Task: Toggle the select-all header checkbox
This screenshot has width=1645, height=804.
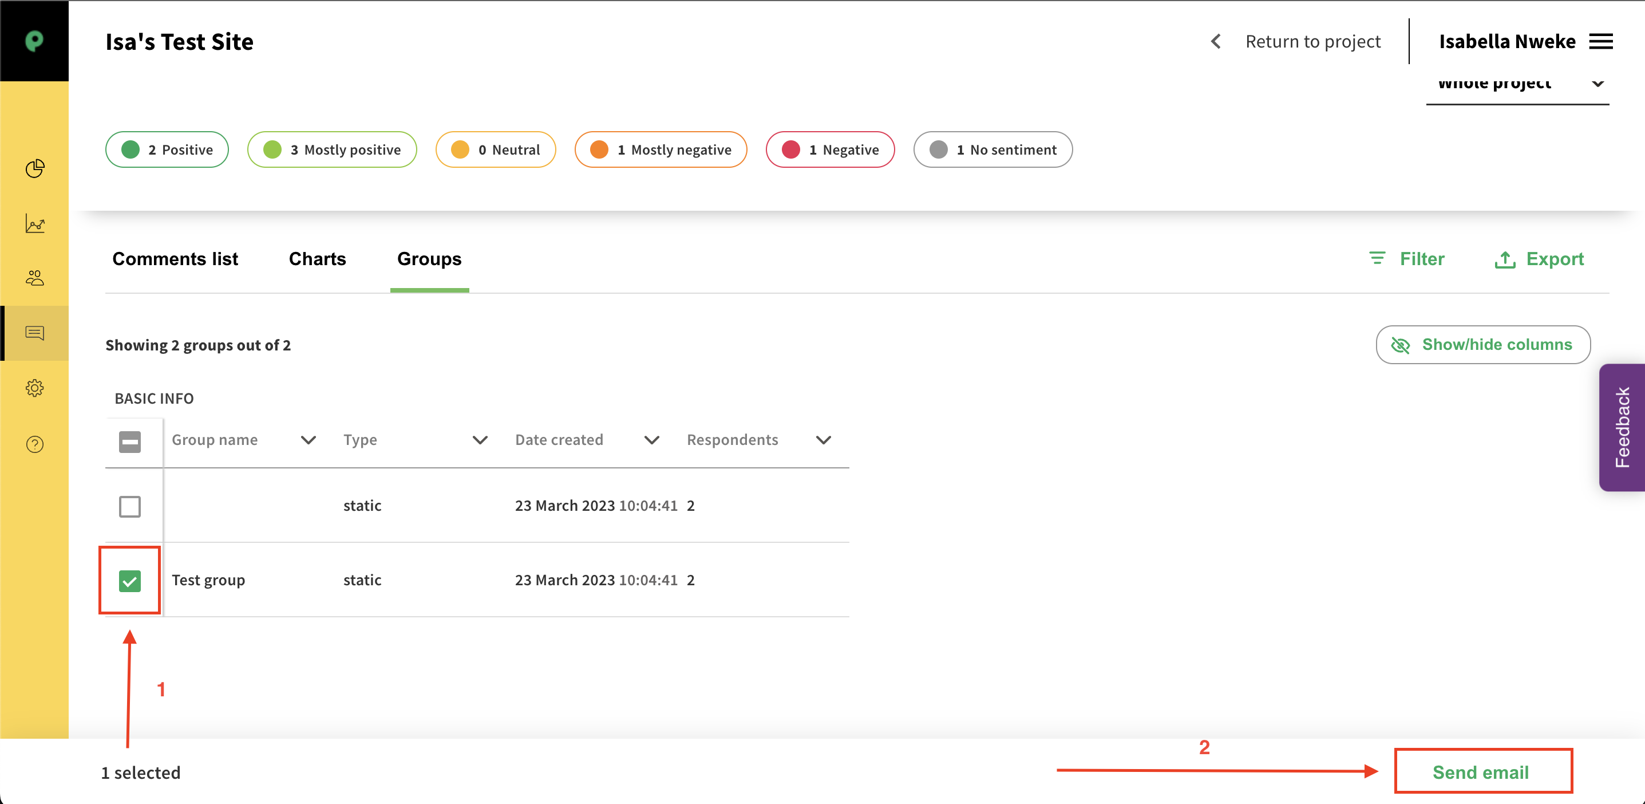Action: (x=129, y=441)
